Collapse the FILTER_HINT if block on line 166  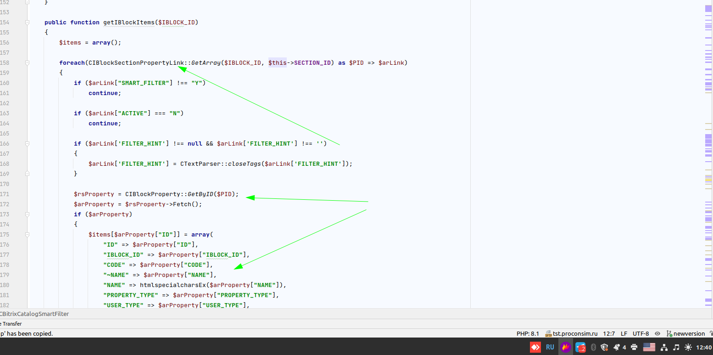tap(28, 143)
